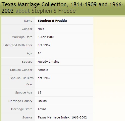Select the name Stephen S Fredde value

click(x=52, y=21)
